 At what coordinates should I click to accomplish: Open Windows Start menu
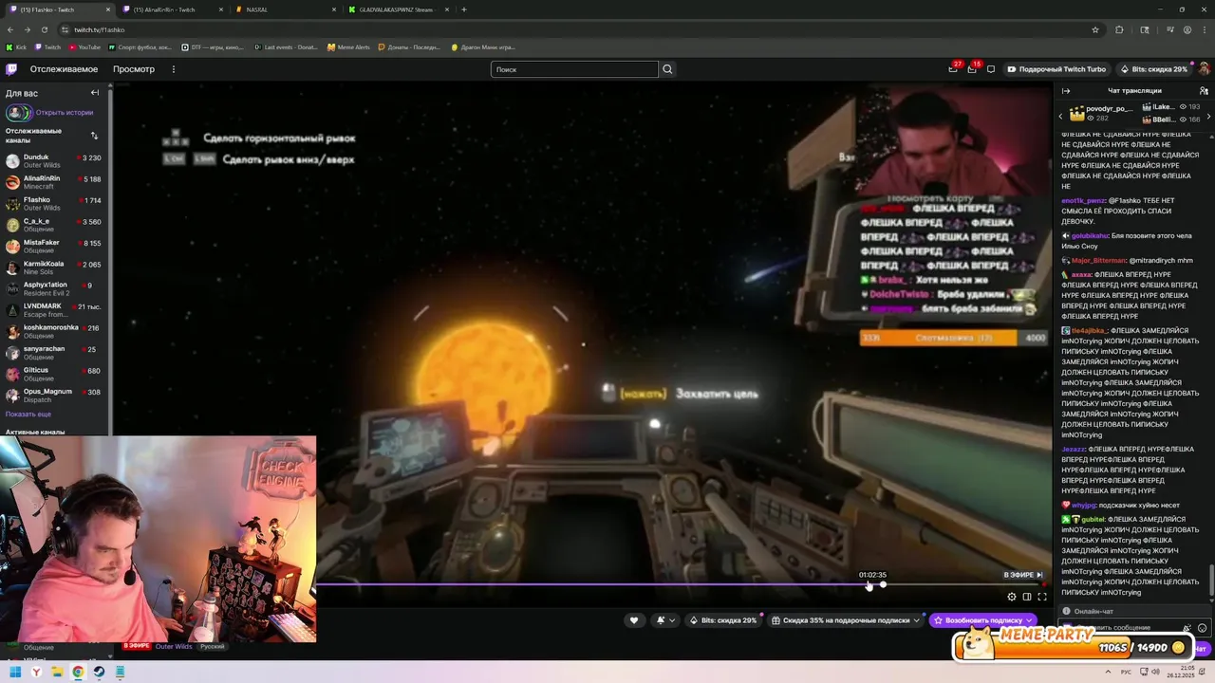(x=15, y=672)
